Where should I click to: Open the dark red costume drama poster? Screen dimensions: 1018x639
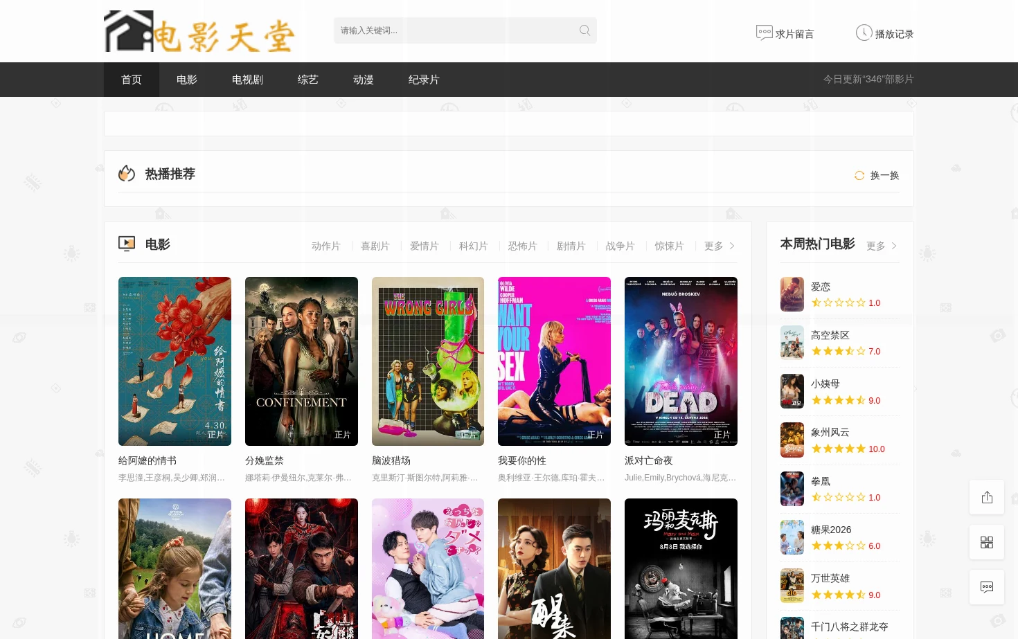301,568
